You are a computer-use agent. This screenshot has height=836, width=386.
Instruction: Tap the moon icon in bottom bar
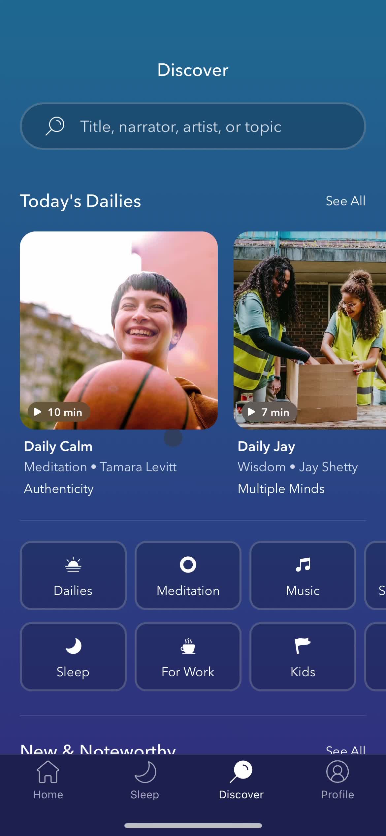click(x=145, y=772)
